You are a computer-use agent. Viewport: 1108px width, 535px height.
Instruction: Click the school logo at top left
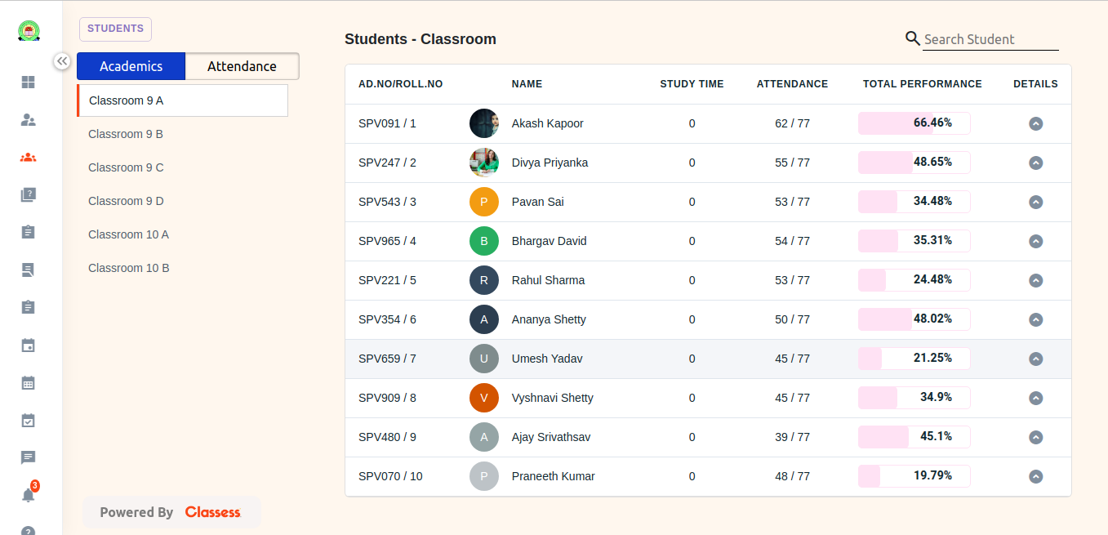coord(29,30)
